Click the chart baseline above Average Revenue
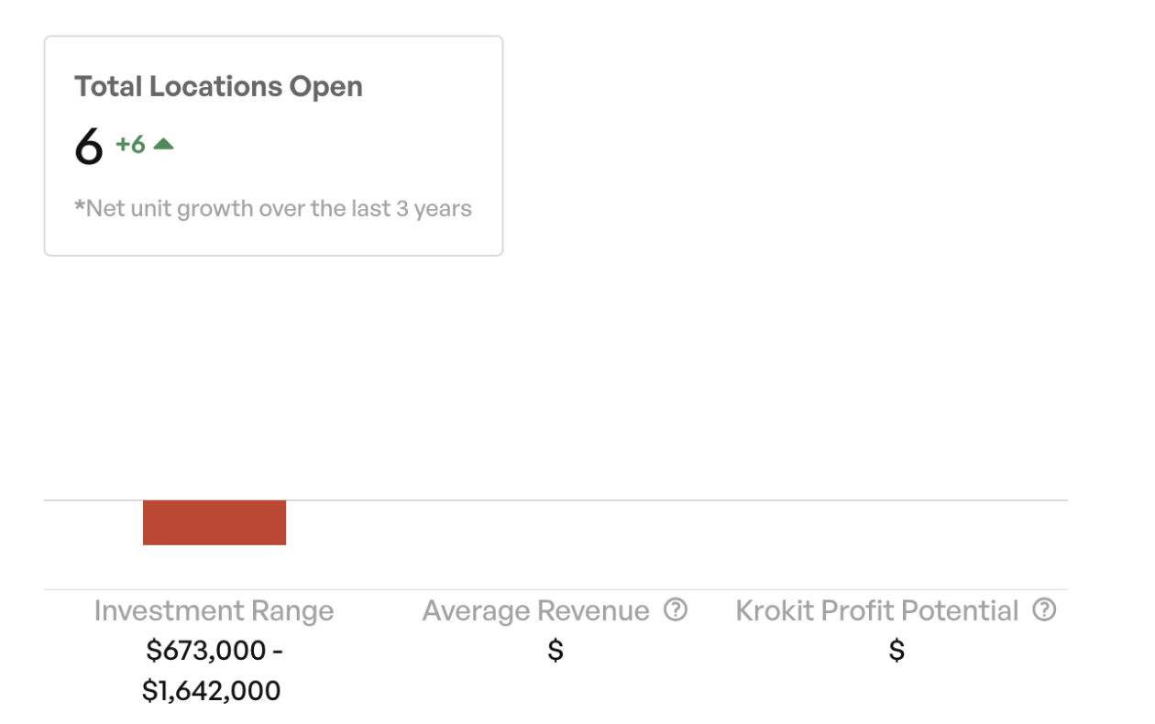1155x724 pixels. tap(555, 500)
